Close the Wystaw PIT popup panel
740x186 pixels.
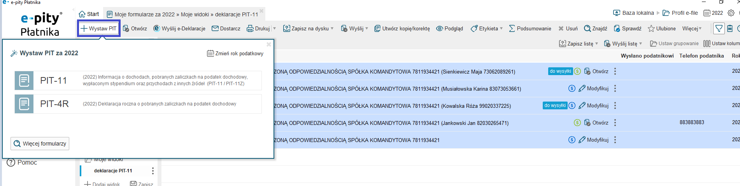(x=268, y=44)
